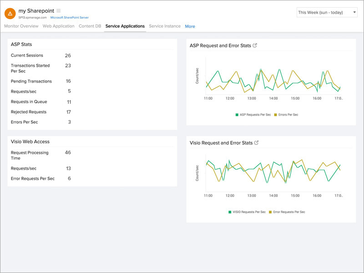Open the Content DB tab
Screen dimensions: 364x273
[x=90, y=26]
